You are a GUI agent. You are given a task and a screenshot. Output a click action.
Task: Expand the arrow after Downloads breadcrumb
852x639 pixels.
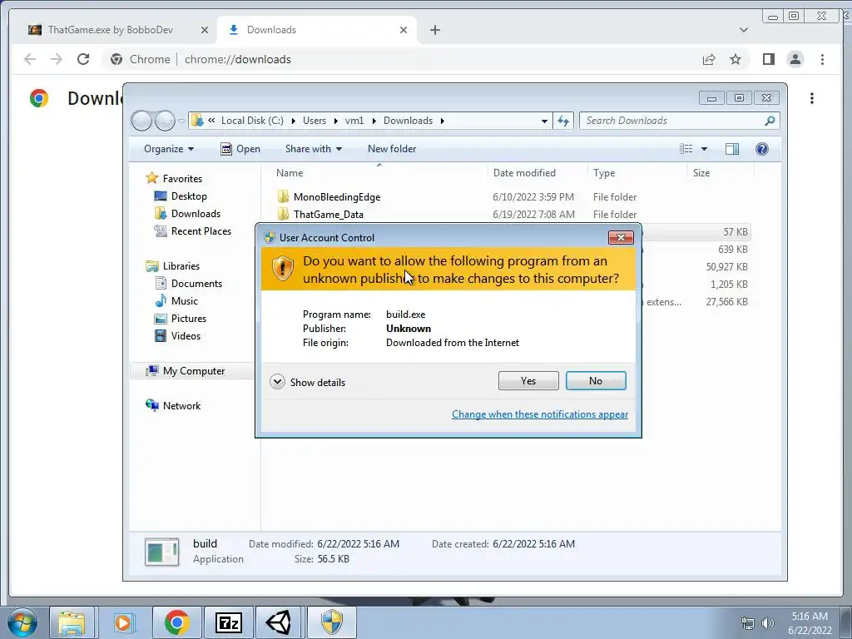pos(443,121)
